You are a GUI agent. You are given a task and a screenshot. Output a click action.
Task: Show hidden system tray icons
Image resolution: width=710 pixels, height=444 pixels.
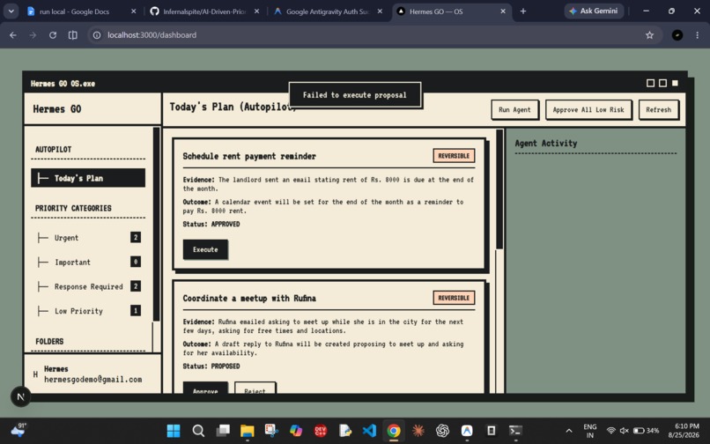tap(569, 431)
